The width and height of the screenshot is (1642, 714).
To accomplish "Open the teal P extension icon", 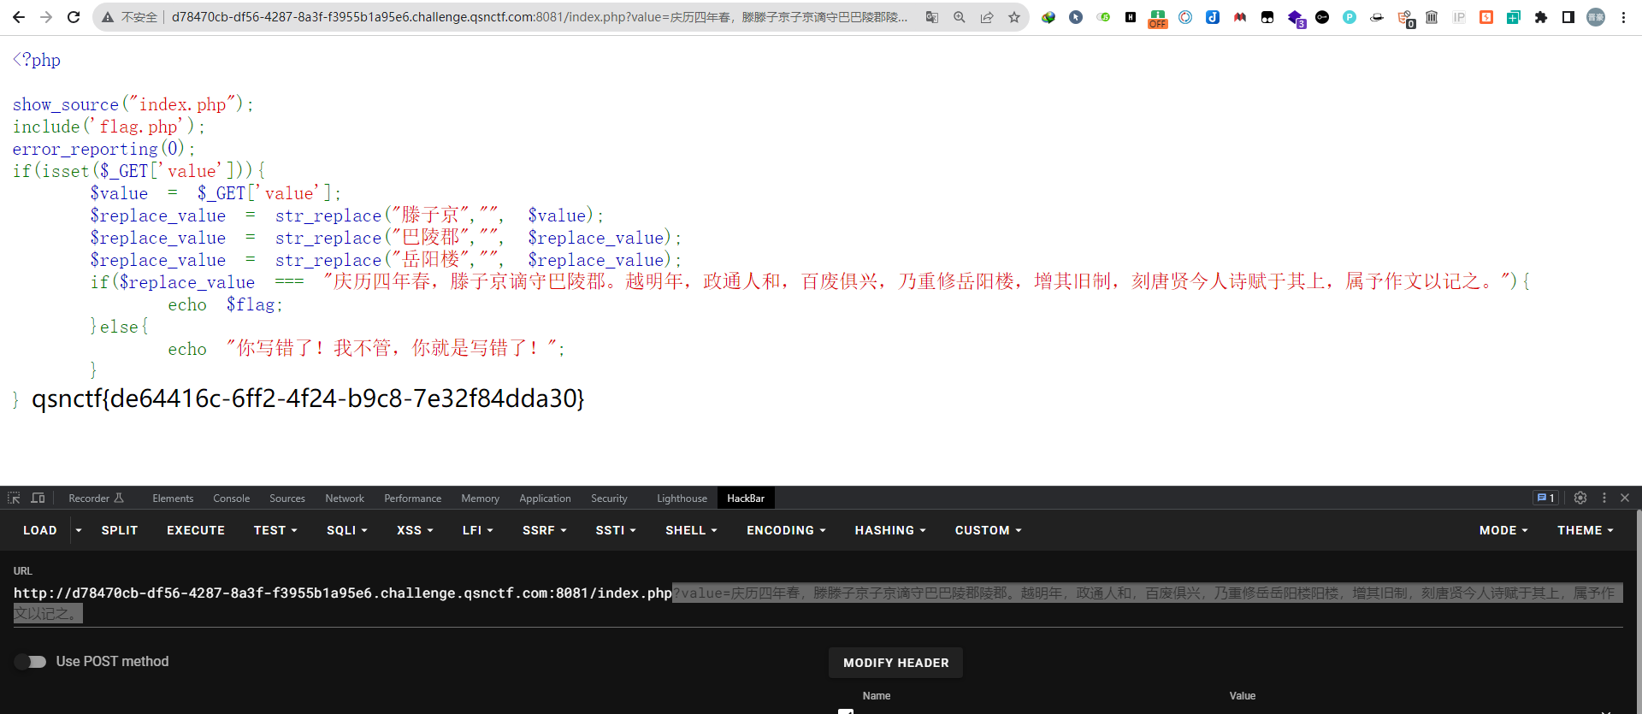I will point(1350,17).
